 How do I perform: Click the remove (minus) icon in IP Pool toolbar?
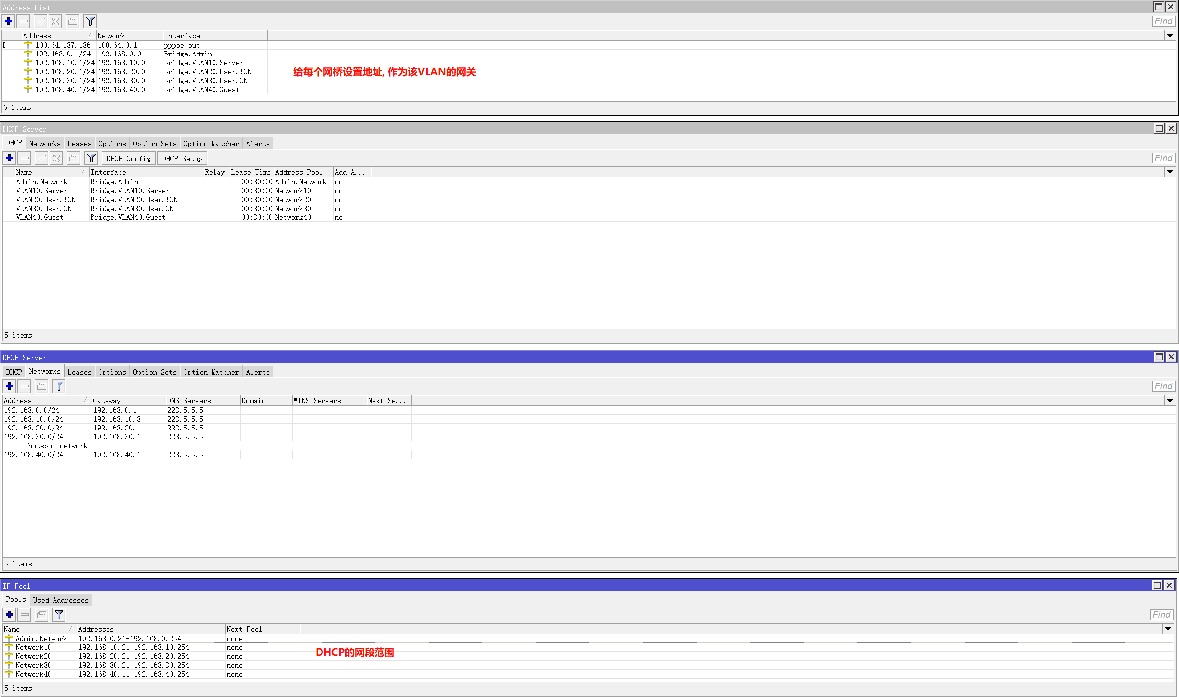click(x=24, y=615)
